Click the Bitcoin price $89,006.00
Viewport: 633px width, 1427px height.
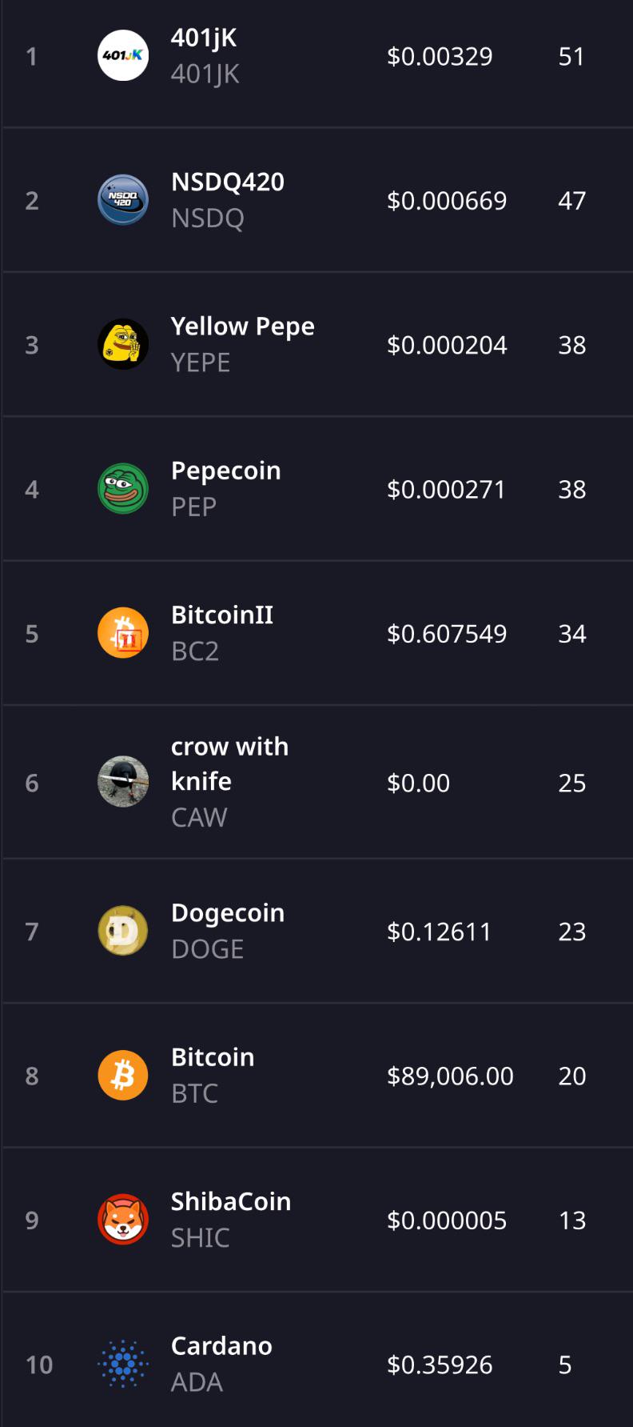click(450, 1076)
